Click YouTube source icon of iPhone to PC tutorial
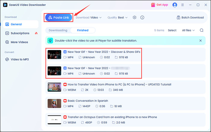211x132 pixels. [x=65, y=84]
